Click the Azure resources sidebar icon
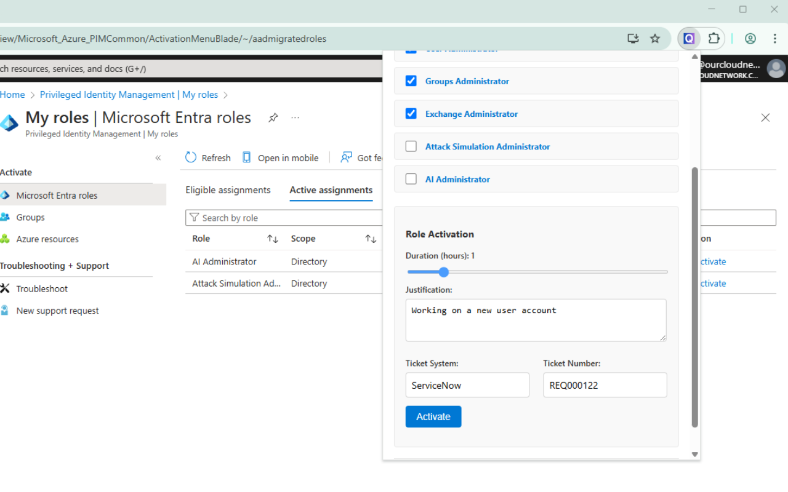The image size is (788, 492). [5, 239]
